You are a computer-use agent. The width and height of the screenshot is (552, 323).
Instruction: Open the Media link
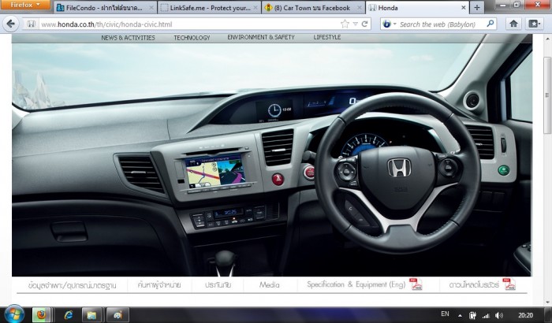(270, 284)
